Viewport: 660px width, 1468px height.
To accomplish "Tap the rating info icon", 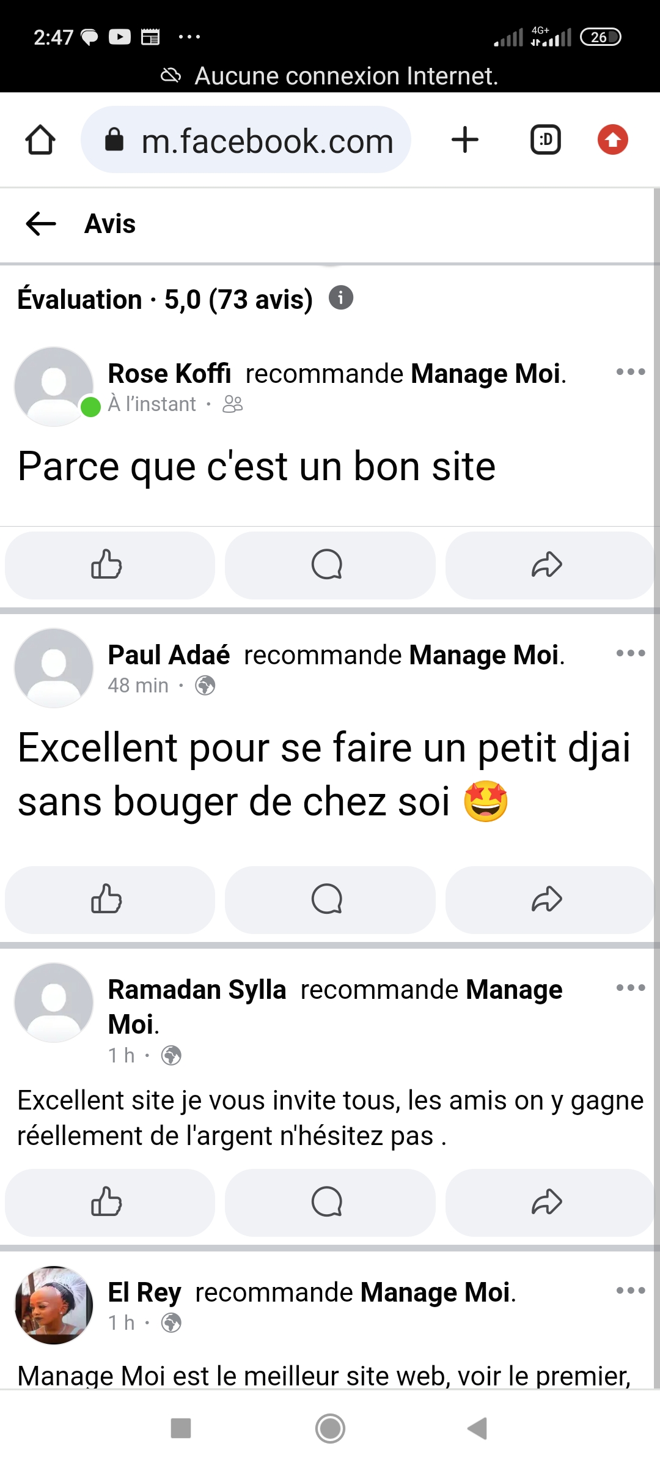I will [x=341, y=298].
